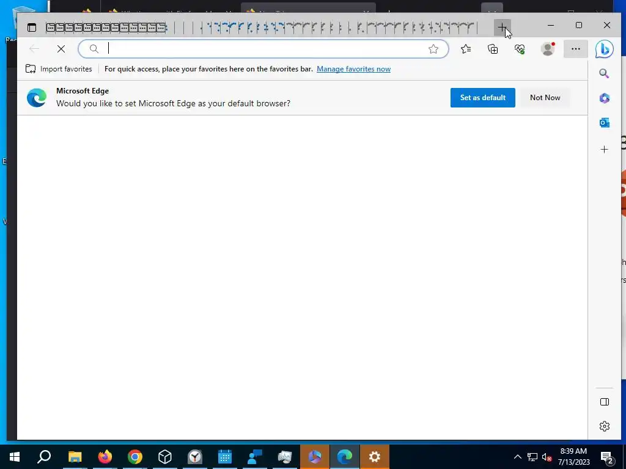Open Windows Start menu
This screenshot has width=626, height=469.
(x=15, y=457)
